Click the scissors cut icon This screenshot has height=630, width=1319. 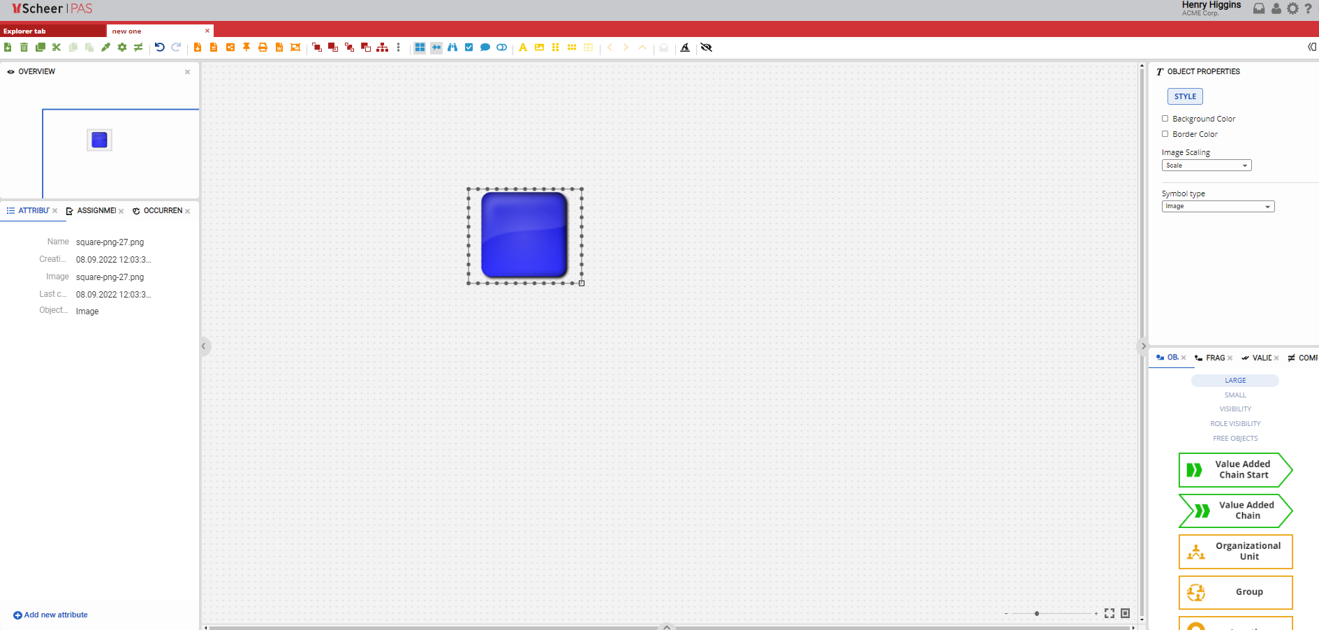[57, 47]
